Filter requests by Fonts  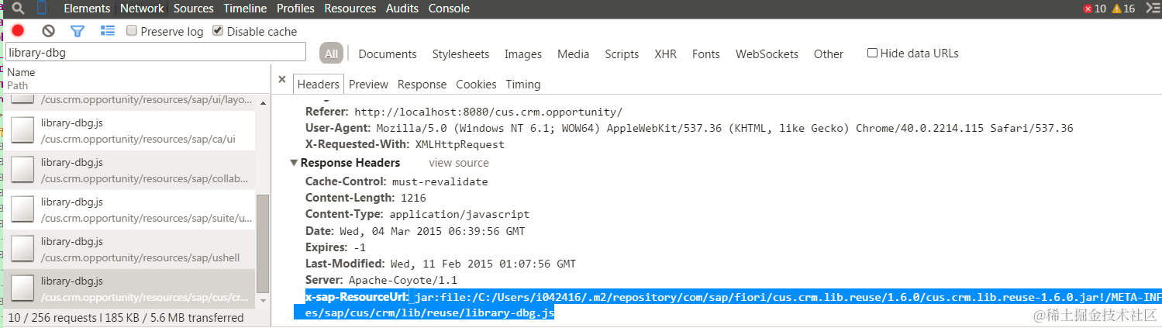pos(706,54)
